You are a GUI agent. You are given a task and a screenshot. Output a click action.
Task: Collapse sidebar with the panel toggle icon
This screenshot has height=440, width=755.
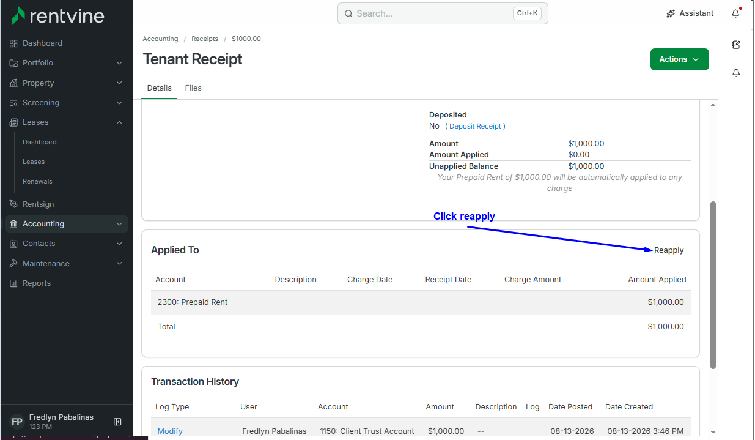(117, 422)
